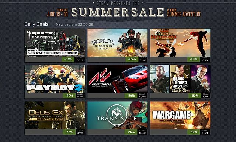236x142 pixels.
Task: Click the -85% discount badge on Tropico 4
Action: [132, 59]
